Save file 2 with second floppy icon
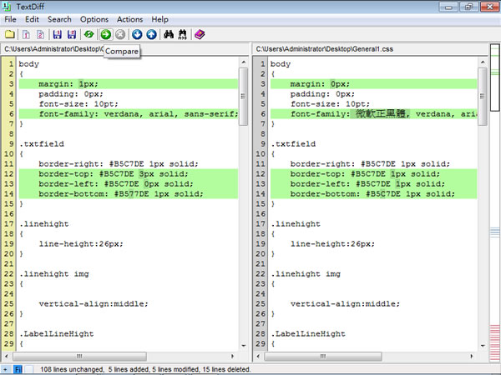This screenshot has width=501, height=375. click(x=73, y=34)
